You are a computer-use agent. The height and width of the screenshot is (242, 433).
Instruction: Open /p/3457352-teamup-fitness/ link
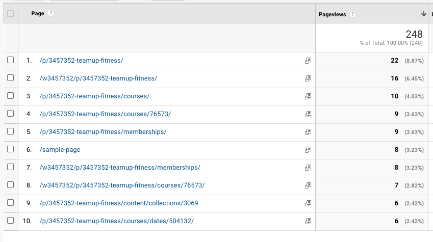click(x=81, y=61)
